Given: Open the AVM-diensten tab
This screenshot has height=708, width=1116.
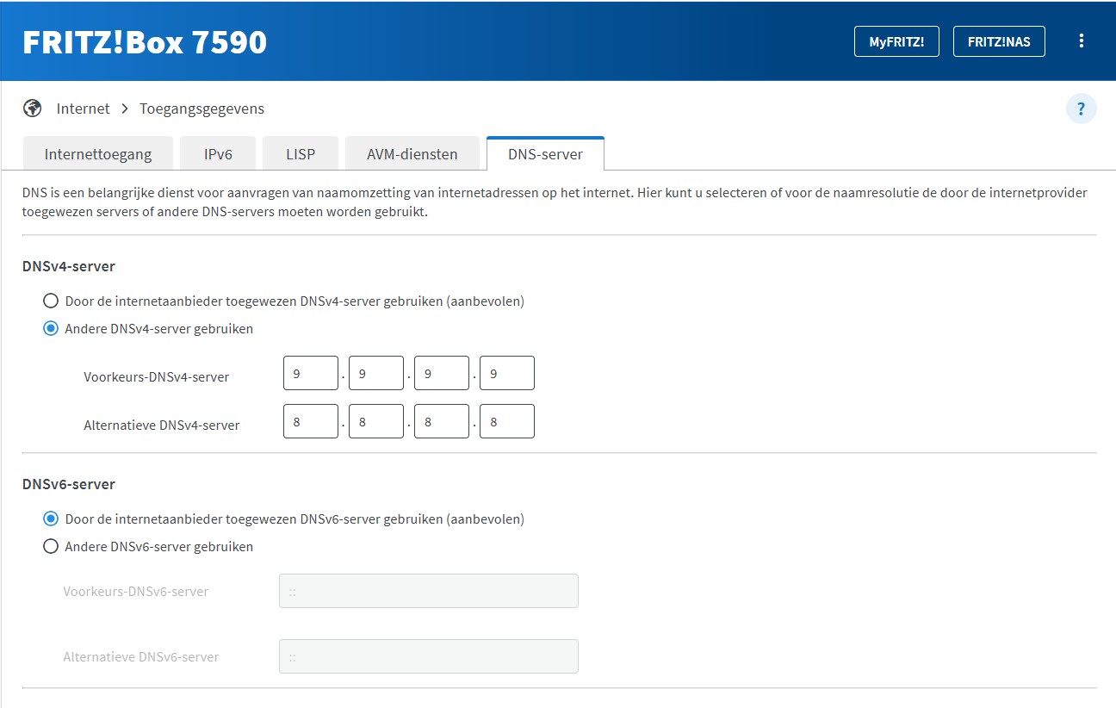Looking at the screenshot, I should tap(412, 155).
